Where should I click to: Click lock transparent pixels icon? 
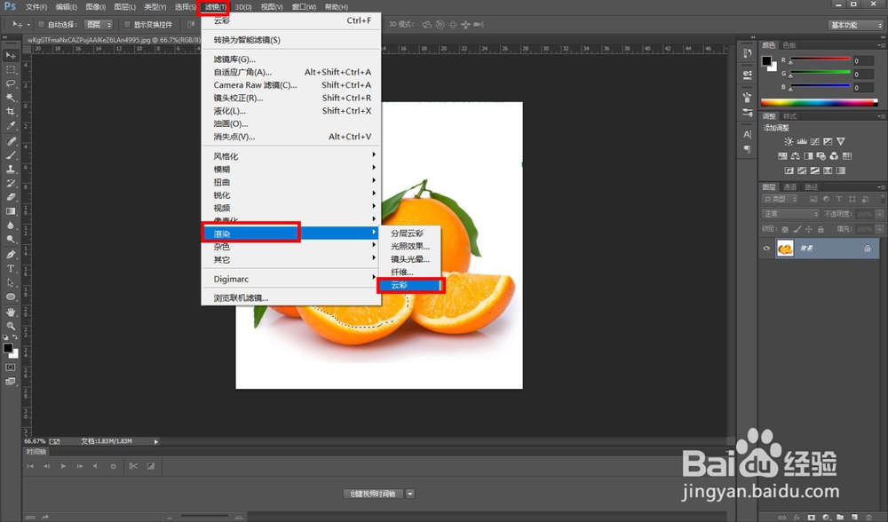pyautogui.click(x=785, y=229)
